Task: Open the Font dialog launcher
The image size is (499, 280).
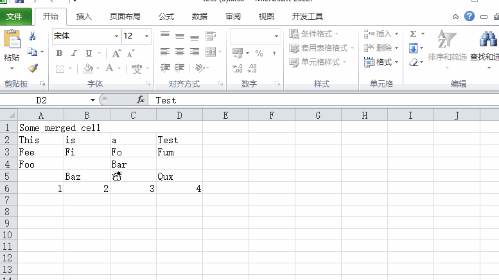Action: [x=148, y=83]
